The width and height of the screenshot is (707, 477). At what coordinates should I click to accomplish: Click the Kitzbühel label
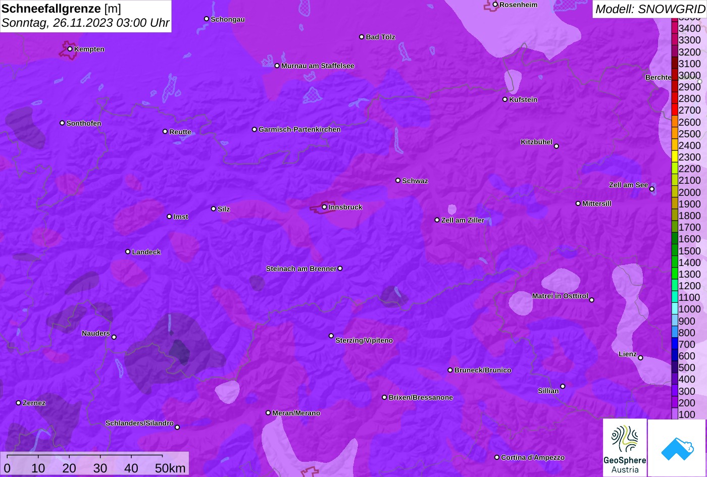coord(536,142)
